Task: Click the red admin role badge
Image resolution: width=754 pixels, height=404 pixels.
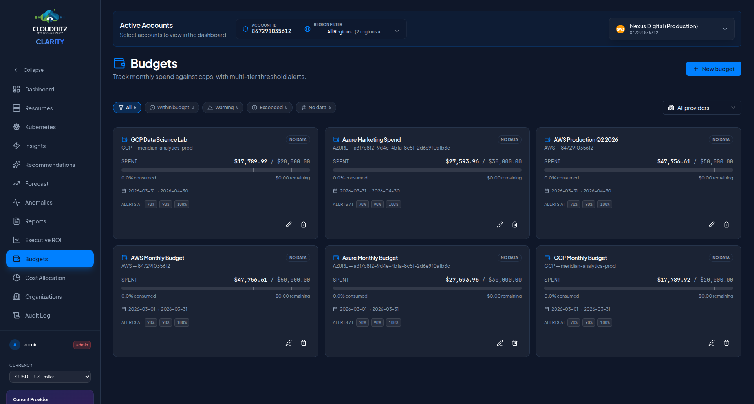Action: click(82, 345)
